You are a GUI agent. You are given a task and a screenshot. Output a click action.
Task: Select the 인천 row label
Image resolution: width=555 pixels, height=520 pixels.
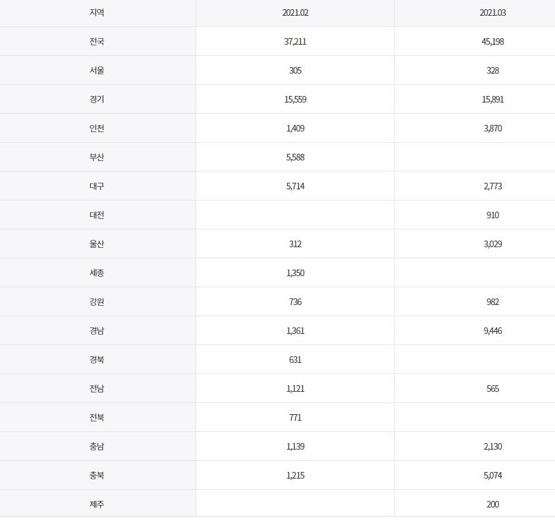(97, 128)
